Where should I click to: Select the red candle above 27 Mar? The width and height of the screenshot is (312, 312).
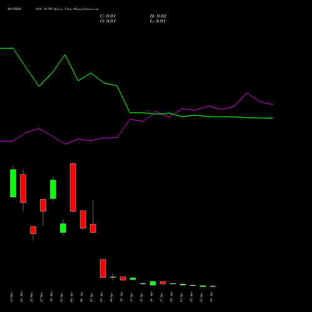[x=43, y=205]
